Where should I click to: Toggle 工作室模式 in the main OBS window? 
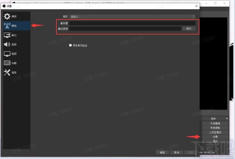(215, 132)
